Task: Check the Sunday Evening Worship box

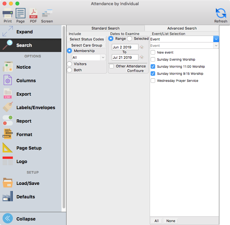Action: pos(153,59)
